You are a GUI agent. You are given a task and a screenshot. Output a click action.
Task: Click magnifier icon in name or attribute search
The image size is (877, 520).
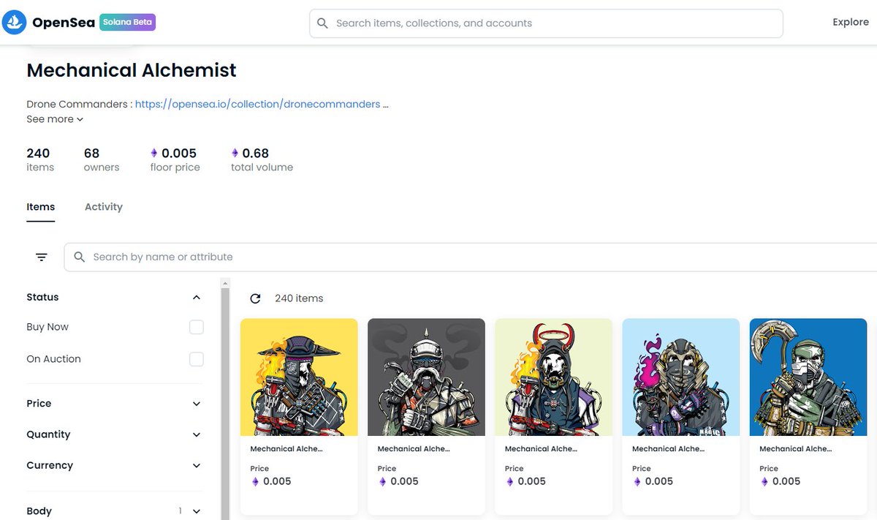coord(80,257)
